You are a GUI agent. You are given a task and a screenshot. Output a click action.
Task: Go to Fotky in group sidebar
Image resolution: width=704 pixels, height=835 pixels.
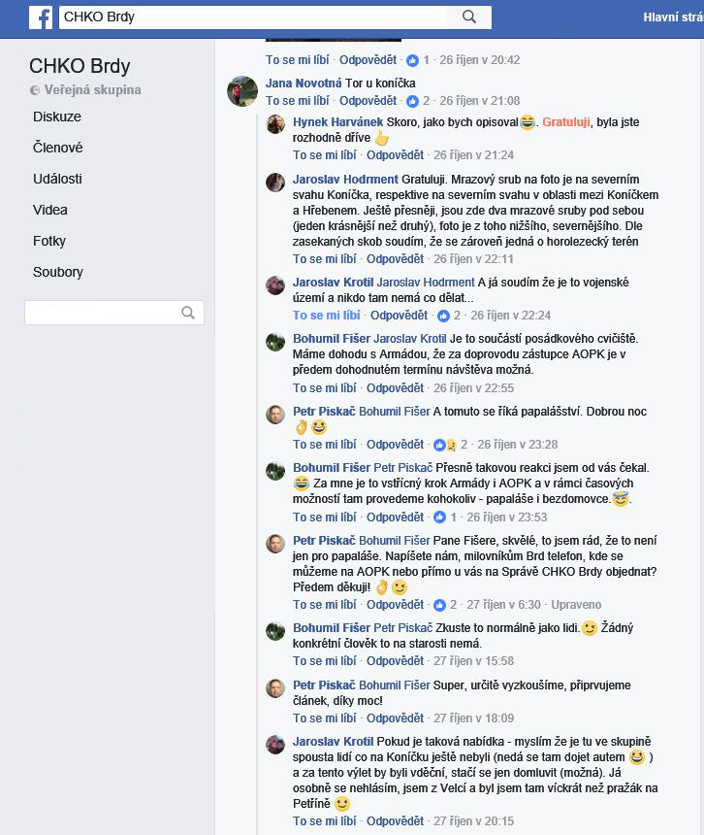pyautogui.click(x=48, y=241)
